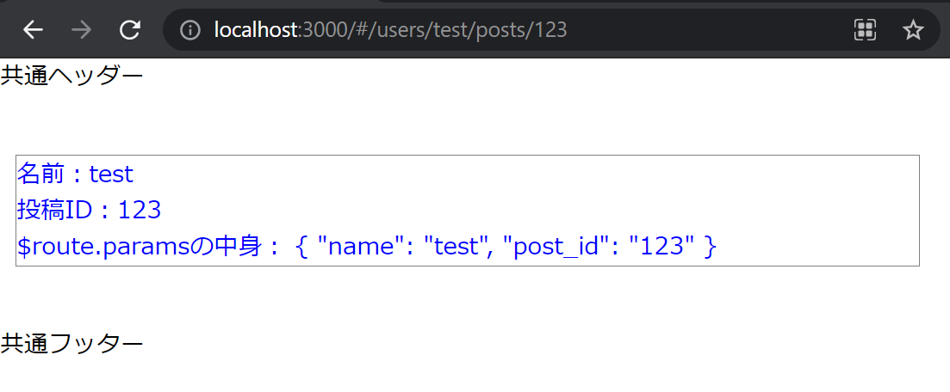Click the forward navigation arrow

tap(82, 30)
